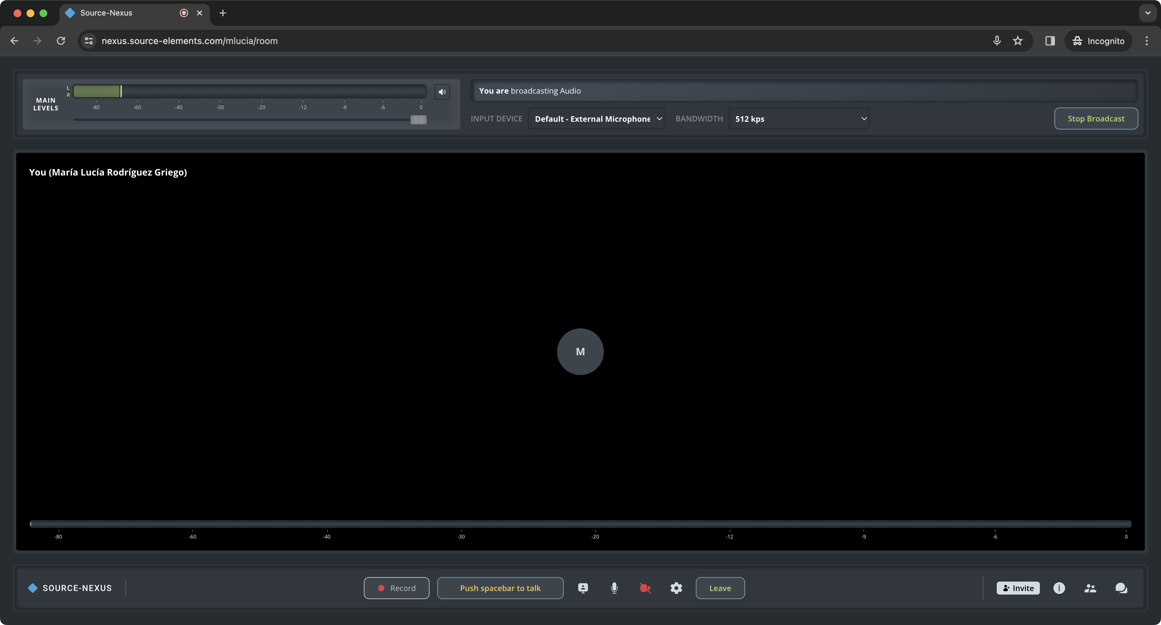Enable the red disabled camera icon
This screenshot has width=1161, height=625.
point(645,588)
